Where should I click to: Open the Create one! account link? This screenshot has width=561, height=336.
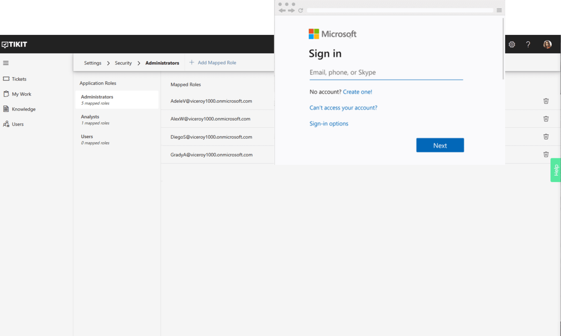(357, 92)
